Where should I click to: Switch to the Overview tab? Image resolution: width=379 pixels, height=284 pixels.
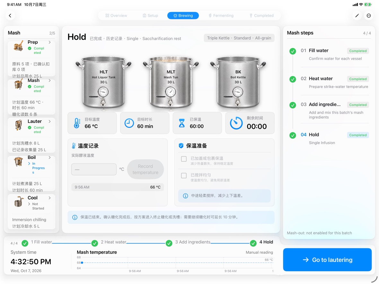[116, 15]
